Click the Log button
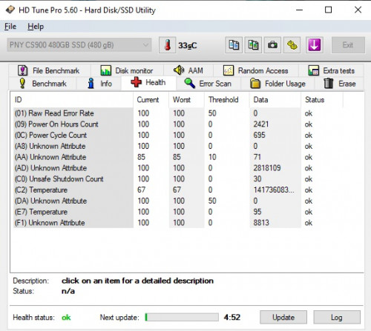 [337, 317]
